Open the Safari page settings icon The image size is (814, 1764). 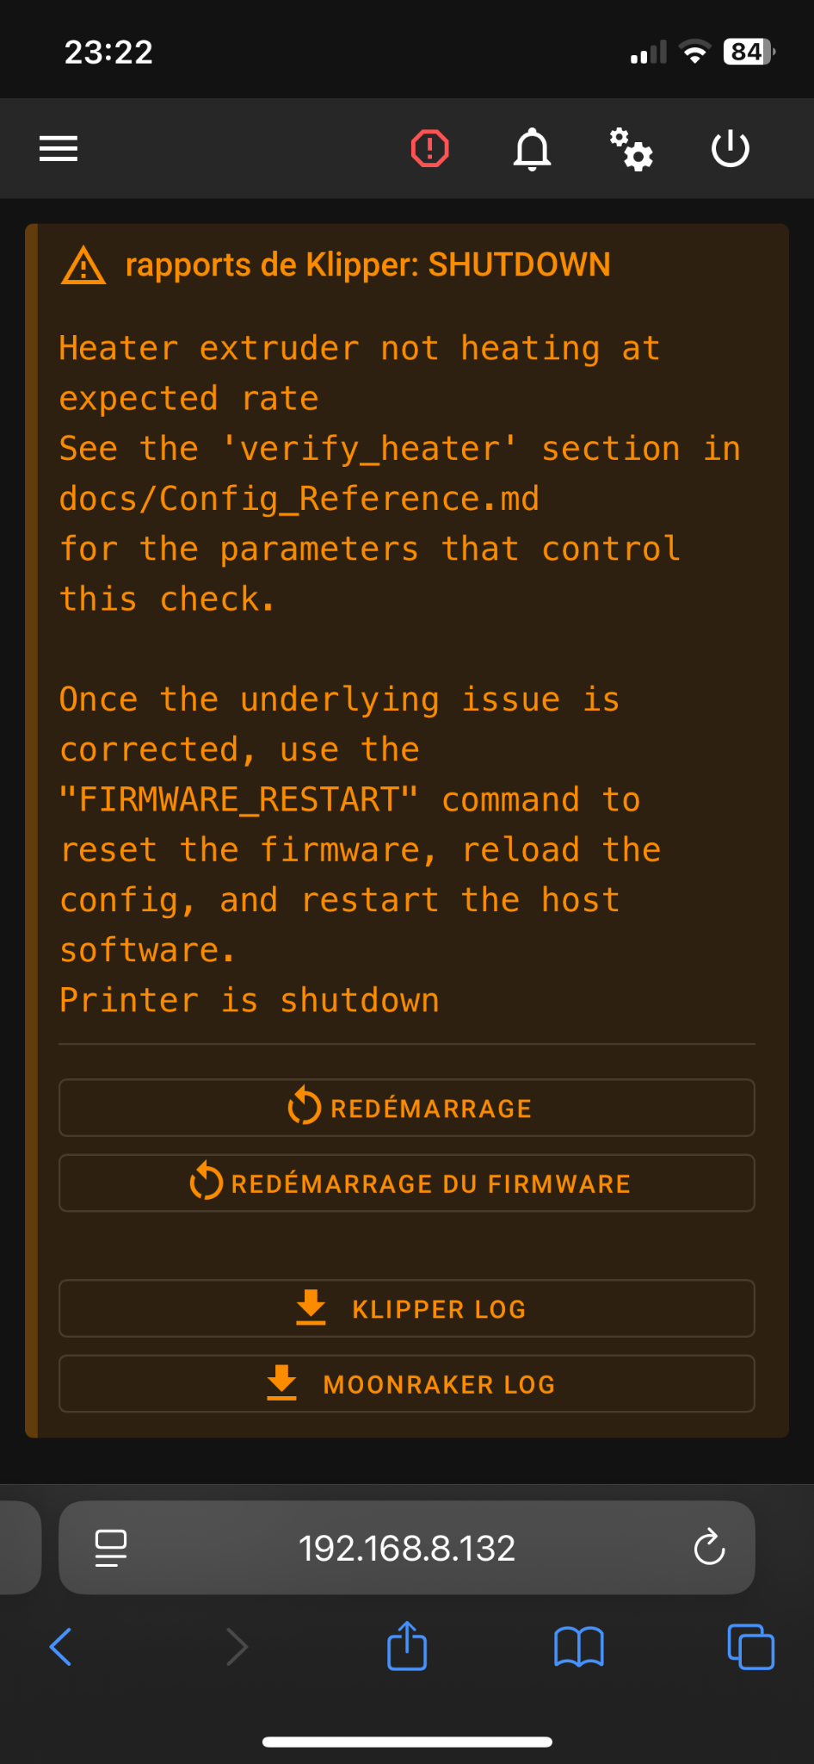[x=111, y=1548]
